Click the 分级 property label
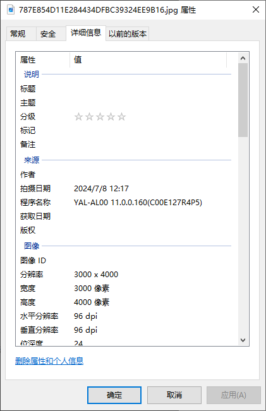This screenshot has height=411, width=266. point(28,117)
